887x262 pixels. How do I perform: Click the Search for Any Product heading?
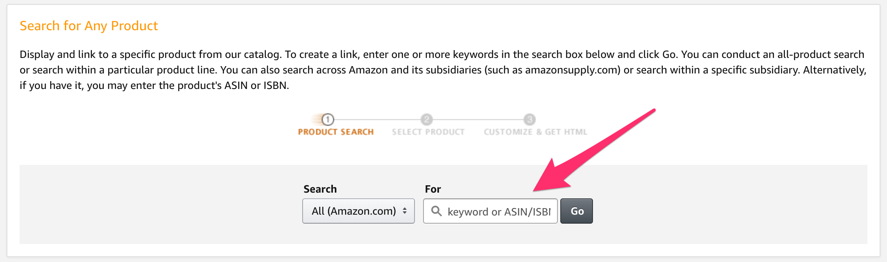pos(89,26)
